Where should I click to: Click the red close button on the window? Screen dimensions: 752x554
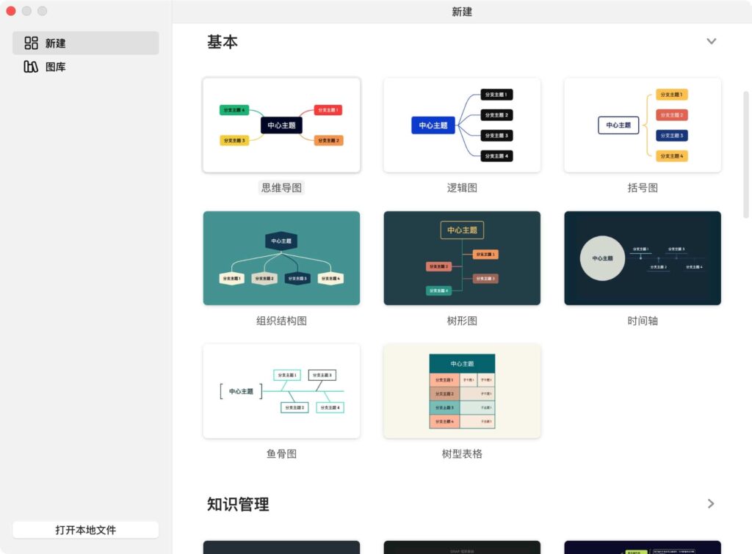(11, 11)
